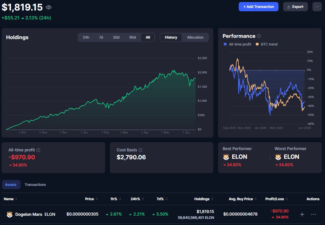
Task: Export the portfolio data
Action: coord(295,7)
